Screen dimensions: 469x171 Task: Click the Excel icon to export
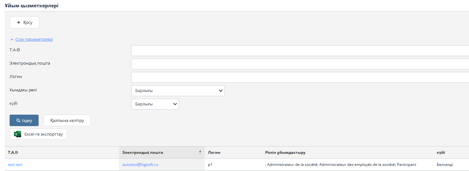tap(18, 134)
